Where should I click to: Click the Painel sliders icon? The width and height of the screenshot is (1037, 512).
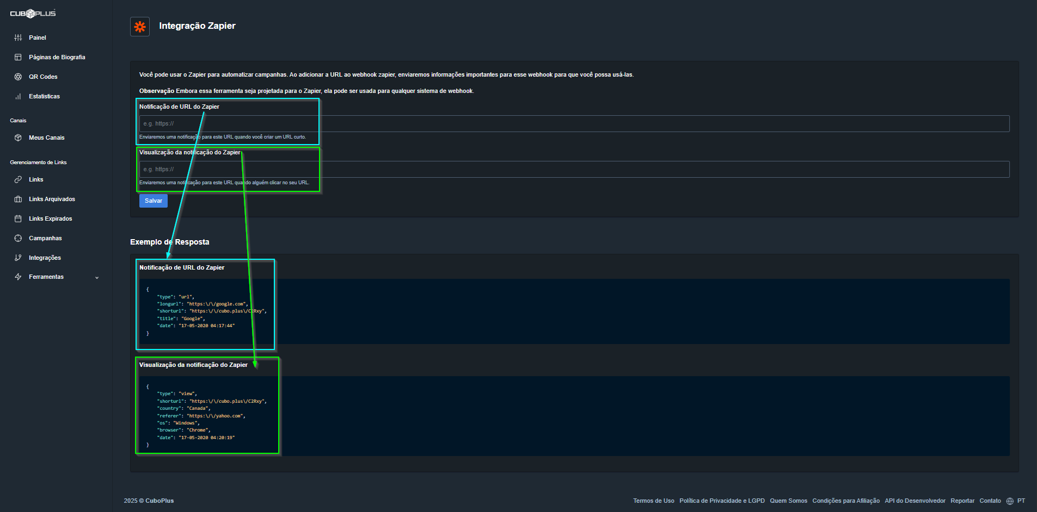pos(18,38)
